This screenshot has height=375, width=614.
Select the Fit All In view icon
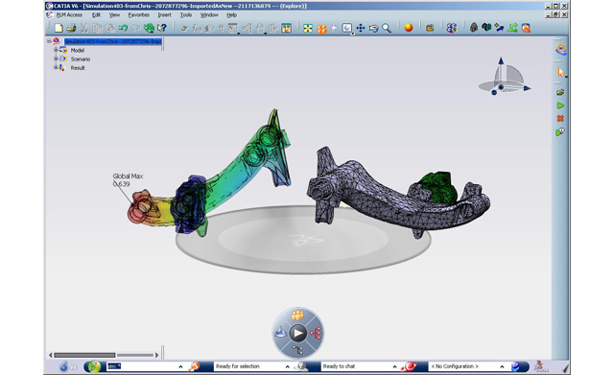coord(308,28)
